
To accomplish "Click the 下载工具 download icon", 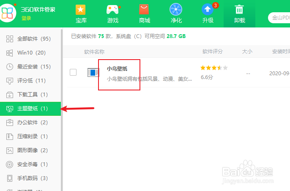I will point(10,95).
